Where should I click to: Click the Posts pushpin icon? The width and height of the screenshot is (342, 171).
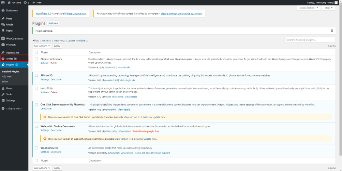3,19
